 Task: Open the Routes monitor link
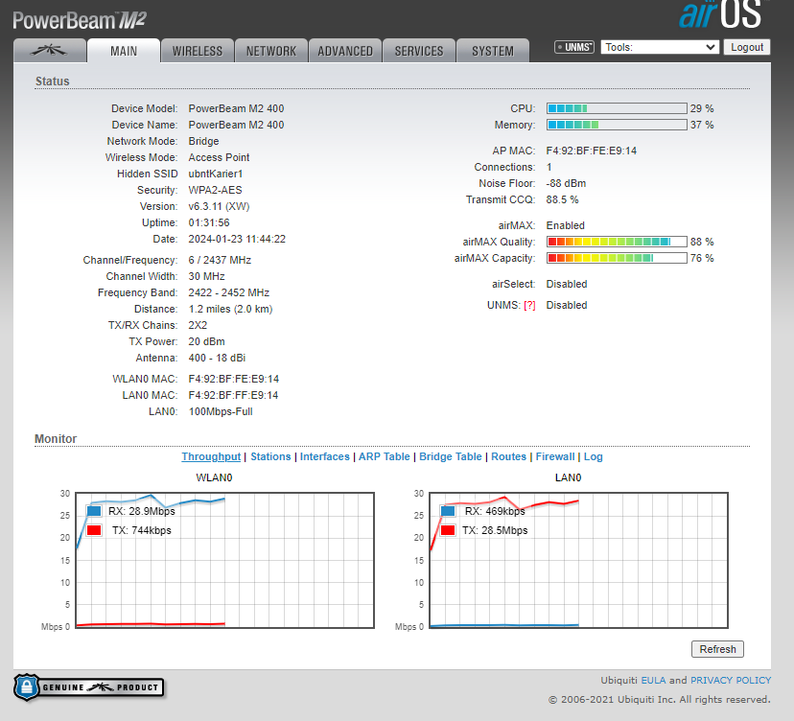coord(509,456)
